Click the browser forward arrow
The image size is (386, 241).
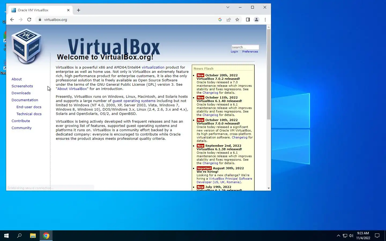(x=21, y=20)
